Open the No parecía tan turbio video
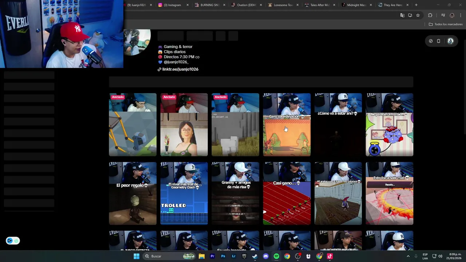The height and width of the screenshot is (262, 466). (x=389, y=124)
